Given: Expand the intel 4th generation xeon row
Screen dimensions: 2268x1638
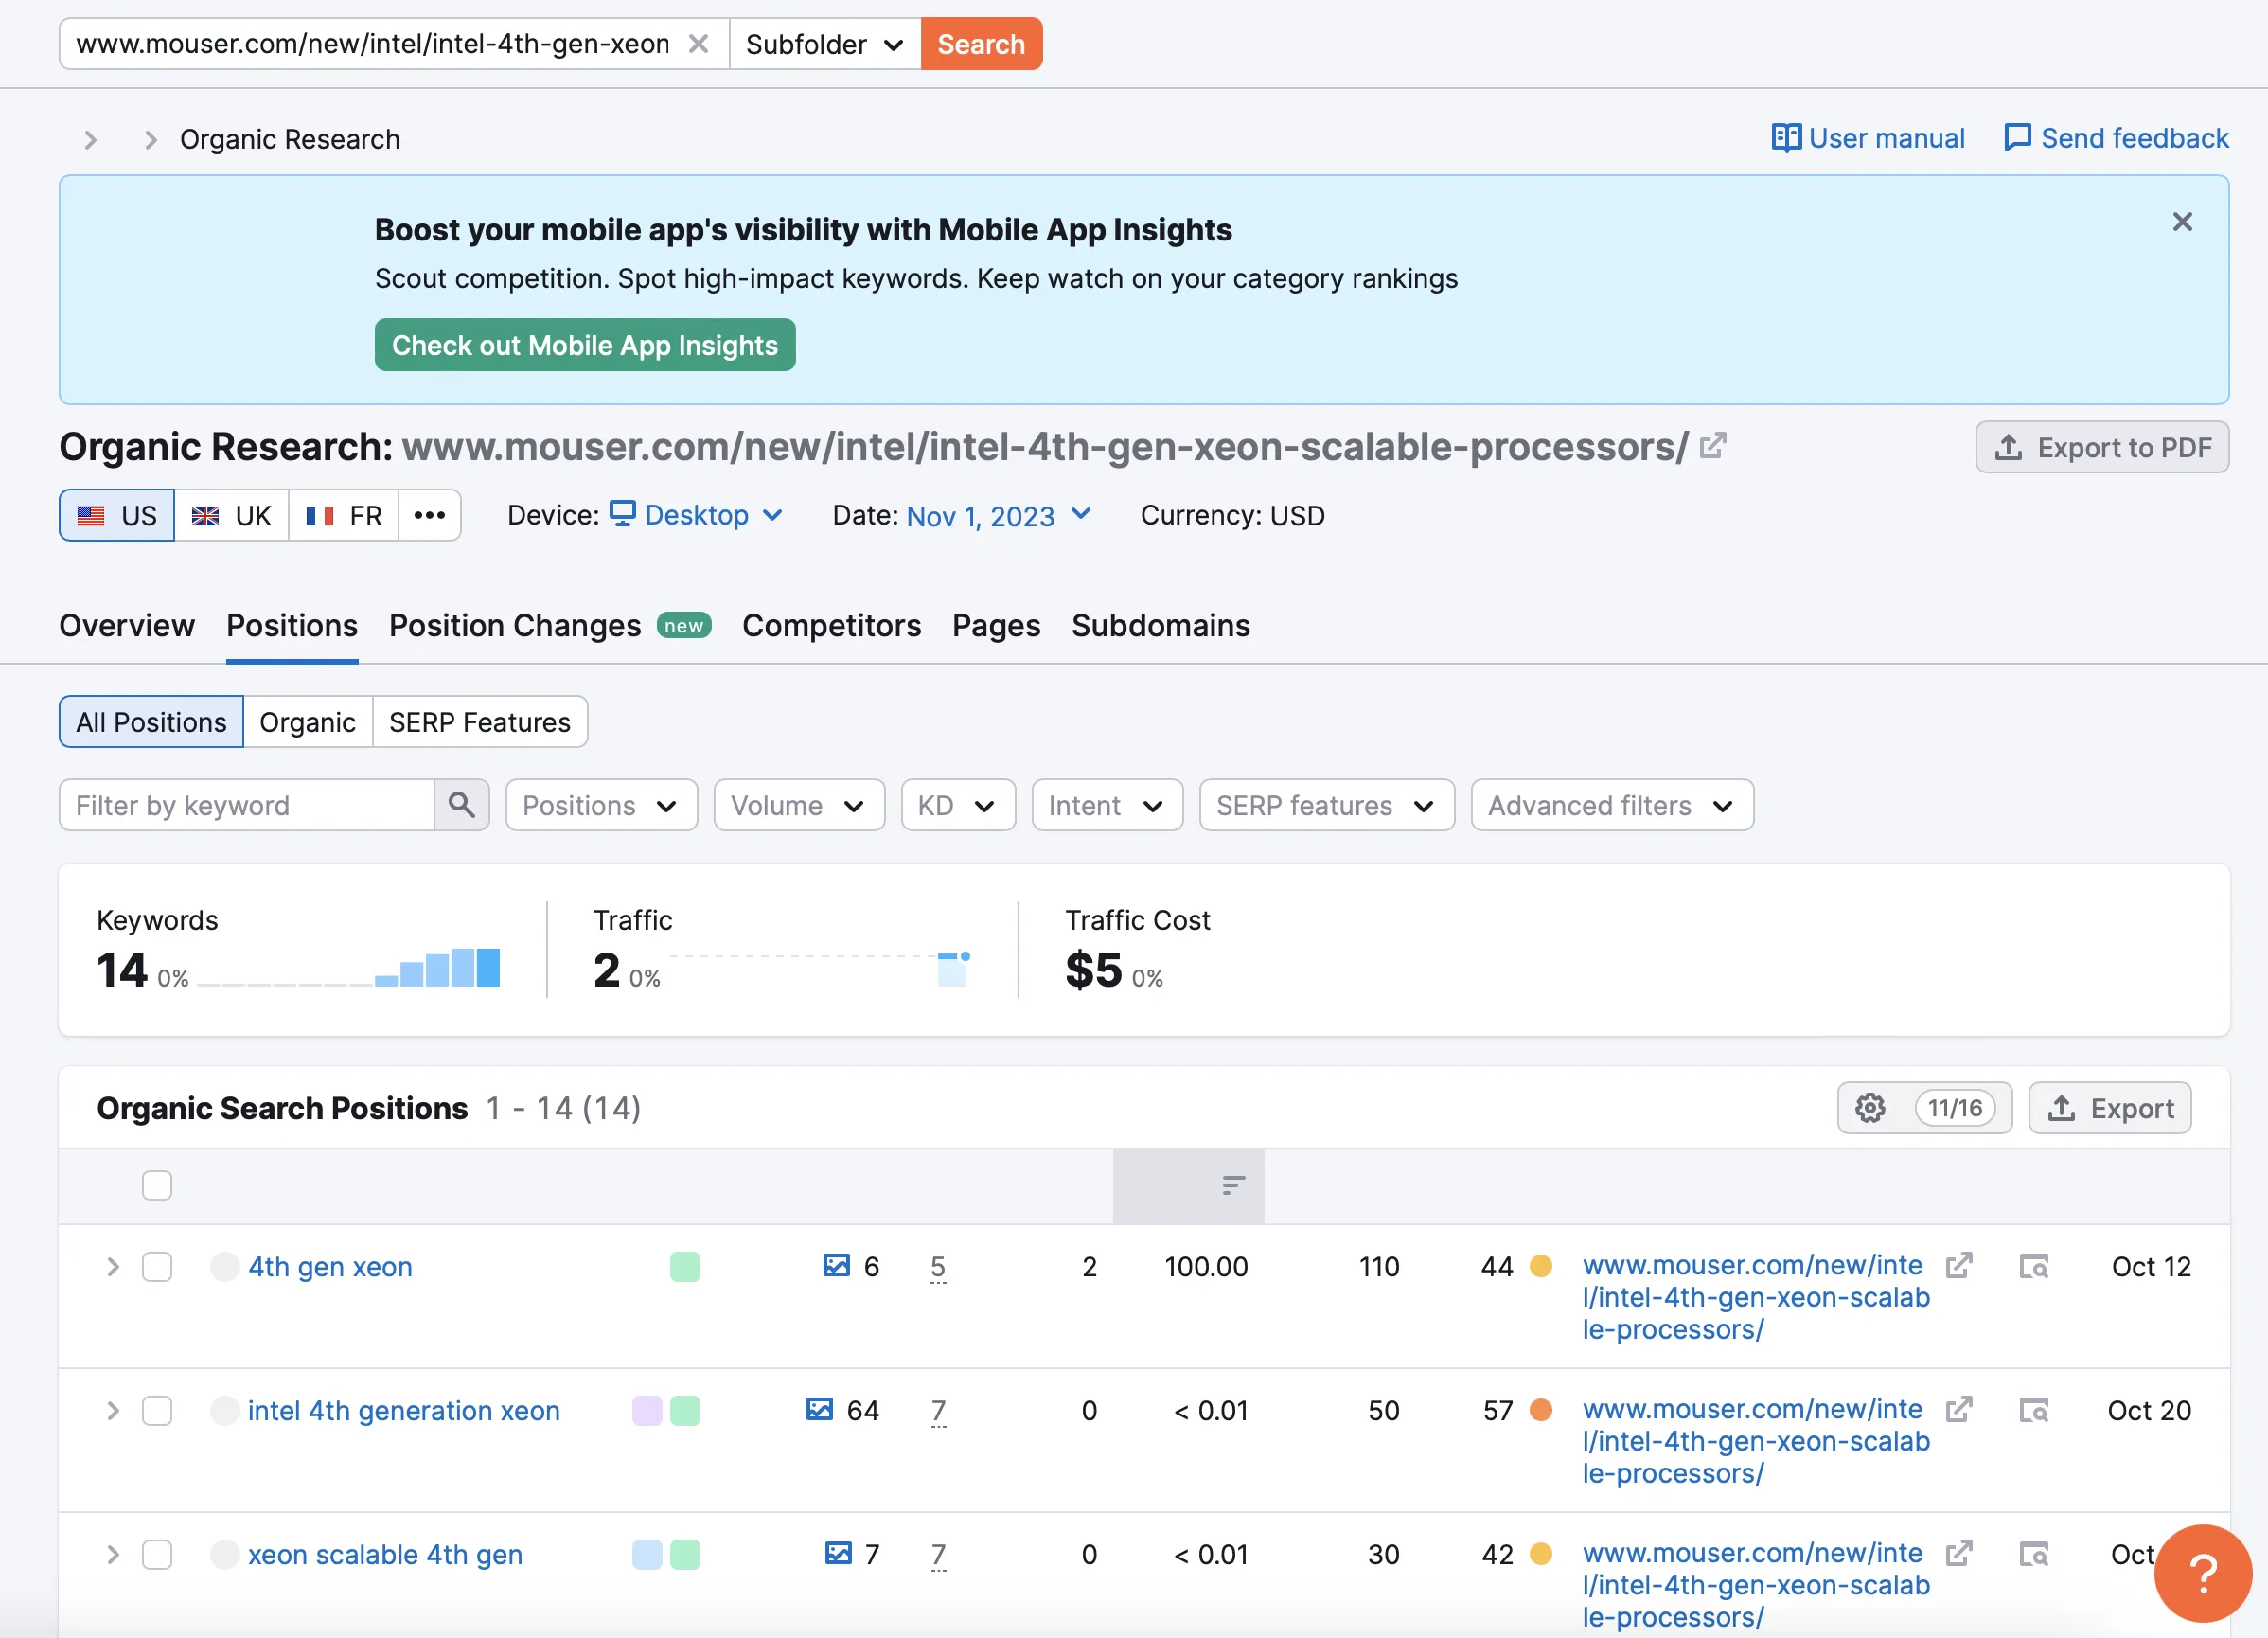Looking at the screenshot, I should 113,1411.
